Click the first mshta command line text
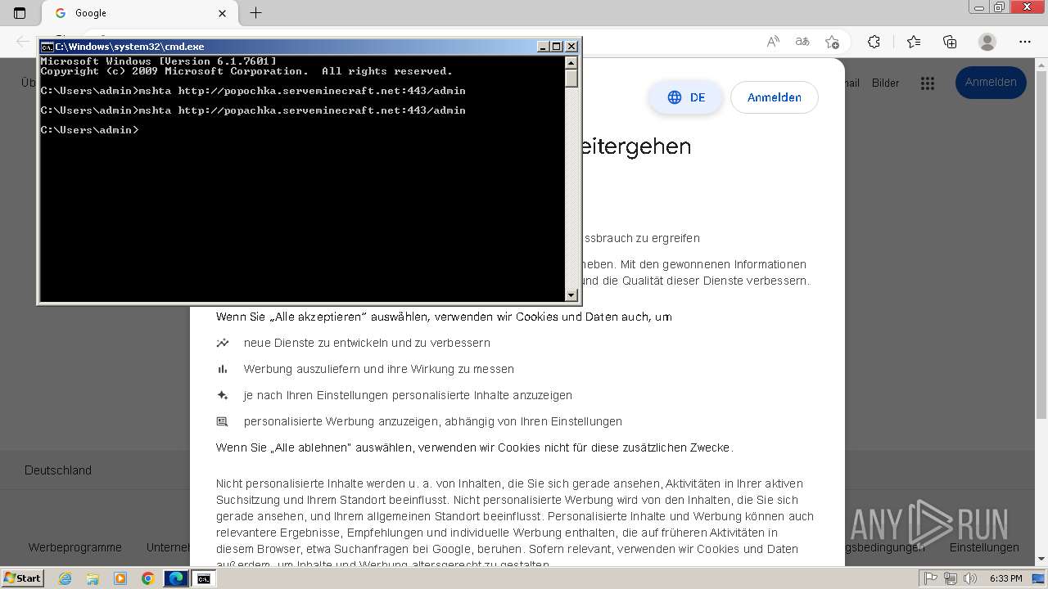 tap(253, 91)
